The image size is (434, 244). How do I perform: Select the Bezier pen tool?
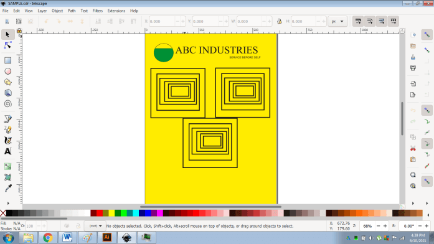coord(7,119)
